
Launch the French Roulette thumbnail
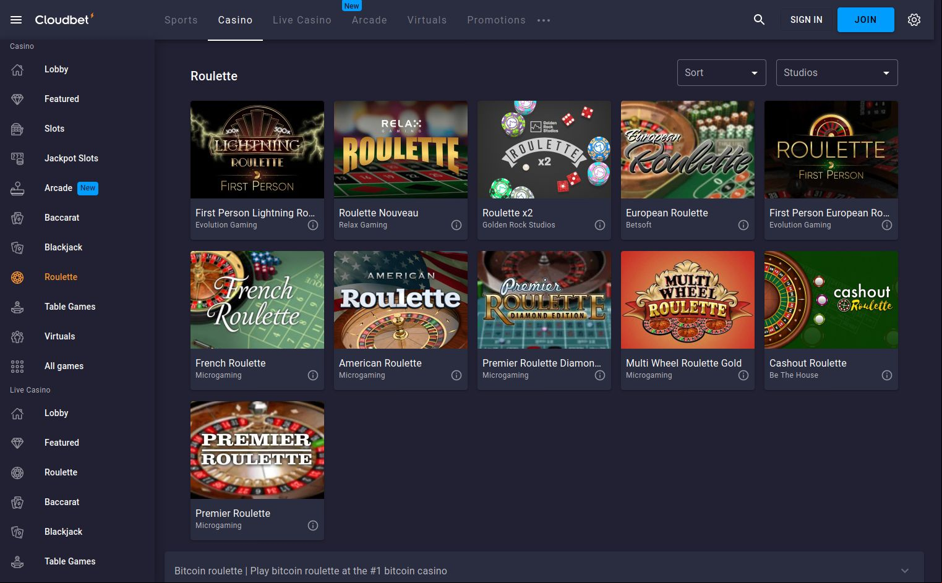pyautogui.click(x=257, y=300)
